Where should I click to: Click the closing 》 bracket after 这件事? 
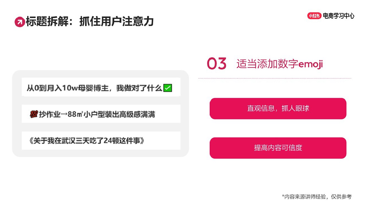tap(142, 141)
